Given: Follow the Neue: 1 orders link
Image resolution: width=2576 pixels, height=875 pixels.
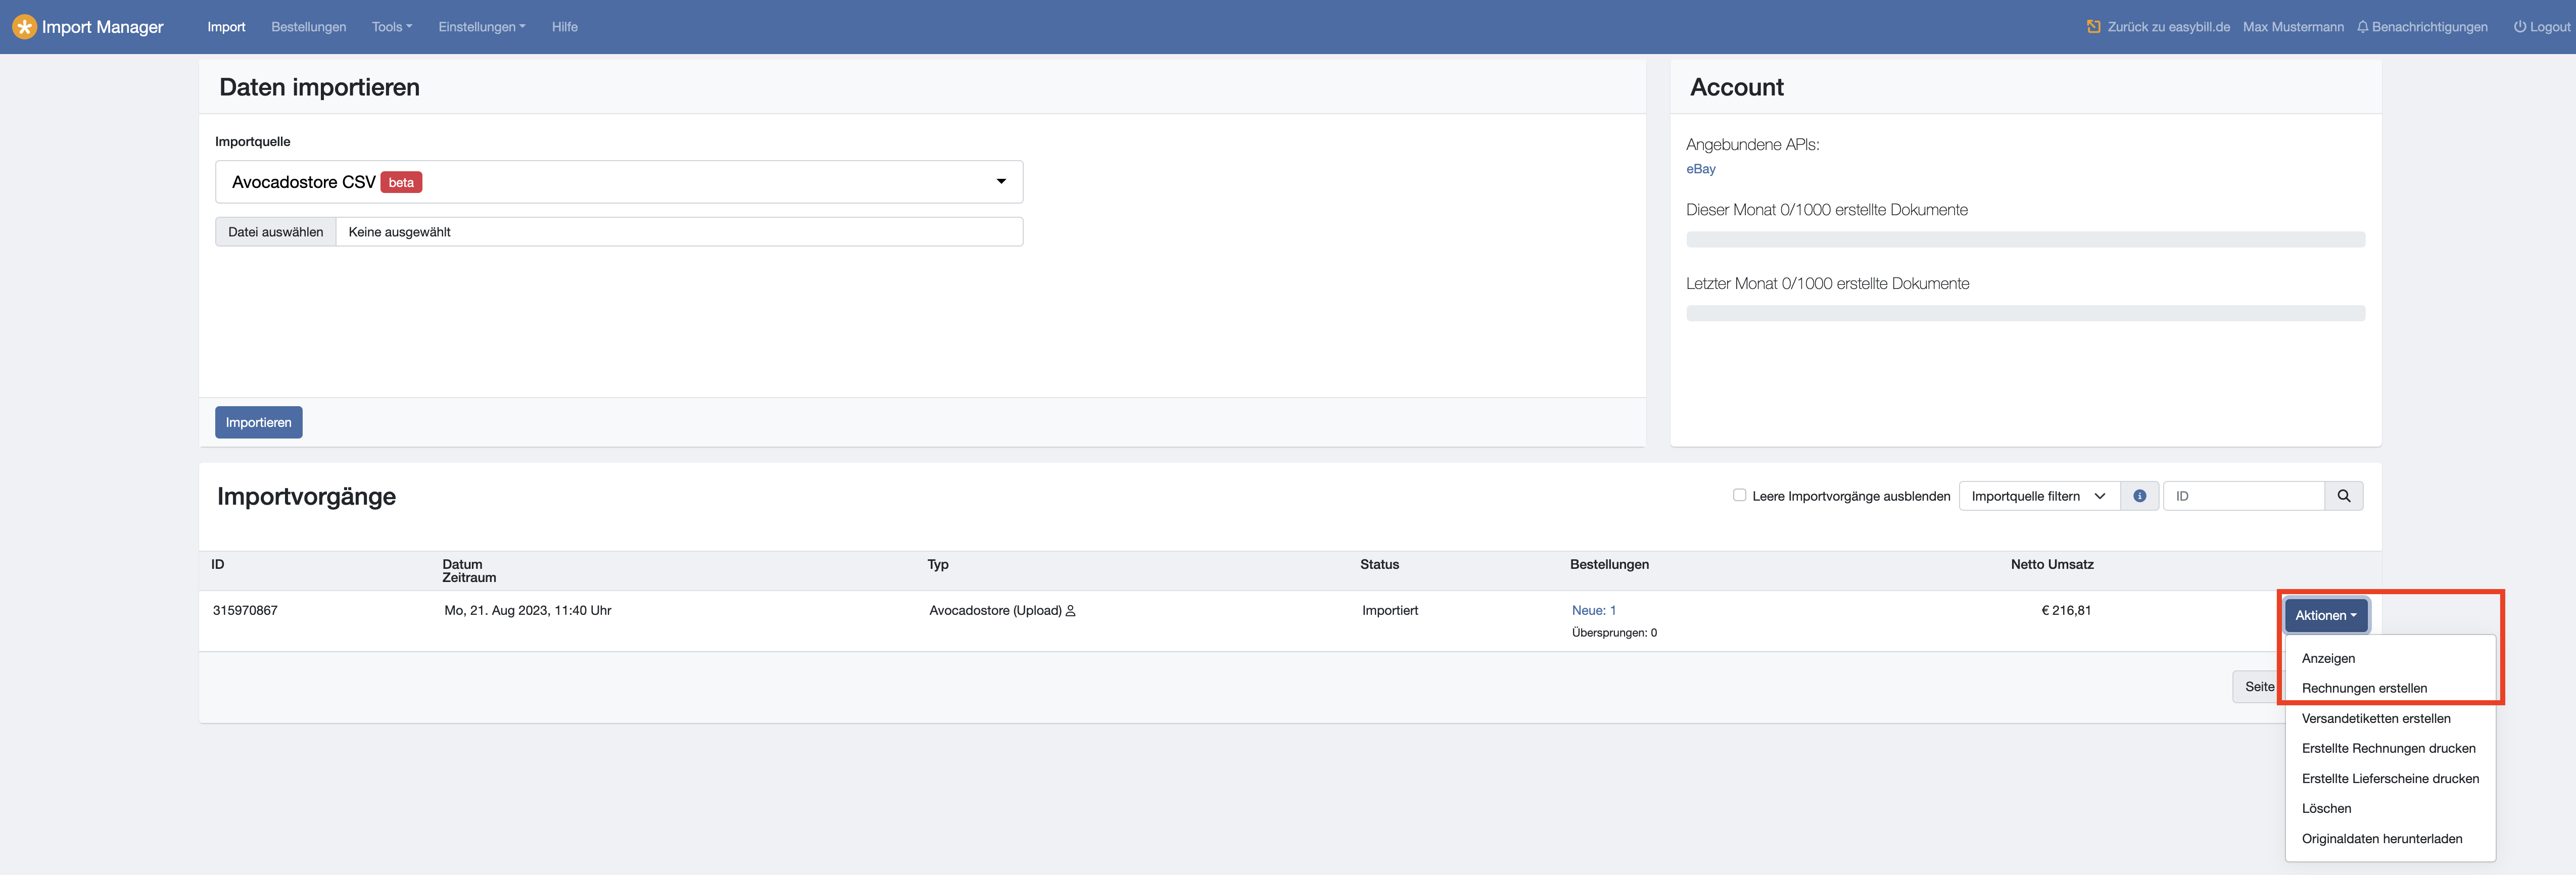Looking at the screenshot, I should click(1594, 610).
